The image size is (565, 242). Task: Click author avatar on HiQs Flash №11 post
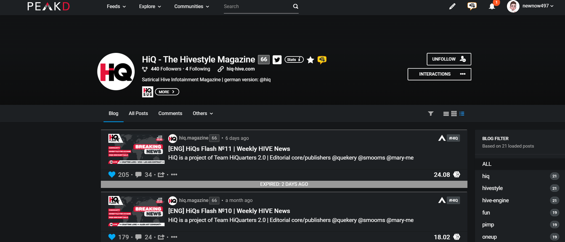click(173, 138)
